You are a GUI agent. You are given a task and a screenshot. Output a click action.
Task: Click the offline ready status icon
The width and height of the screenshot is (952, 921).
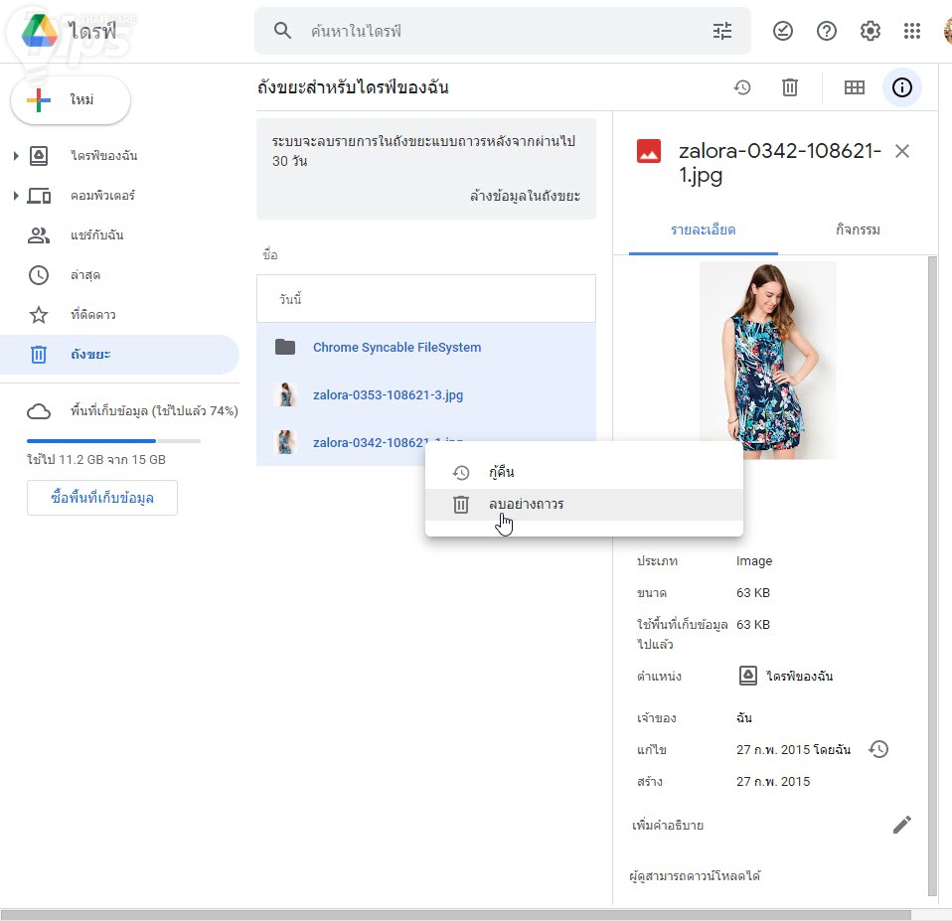pyautogui.click(x=783, y=32)
